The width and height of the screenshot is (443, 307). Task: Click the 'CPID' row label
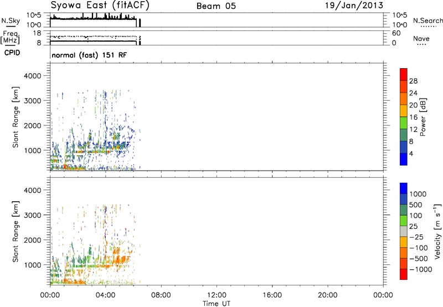[x=12, y=53]
